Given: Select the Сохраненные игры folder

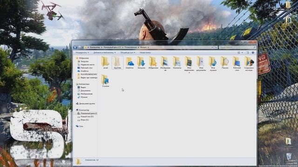Looking at the screenshot, I should pos(249,64).
